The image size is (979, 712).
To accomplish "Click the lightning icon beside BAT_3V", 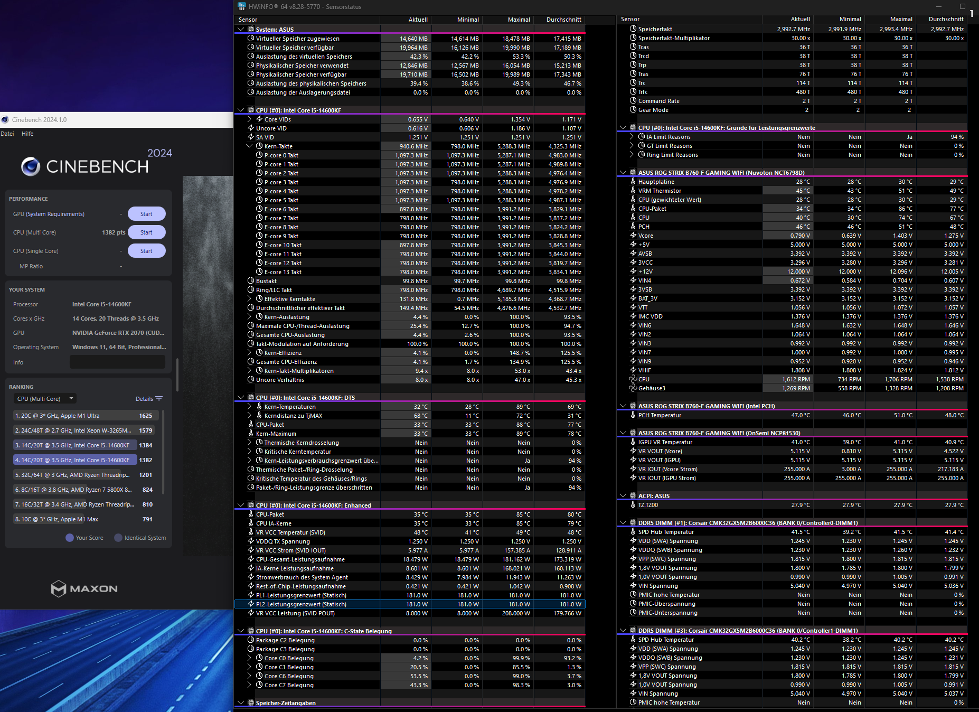I will coord(633,298).
